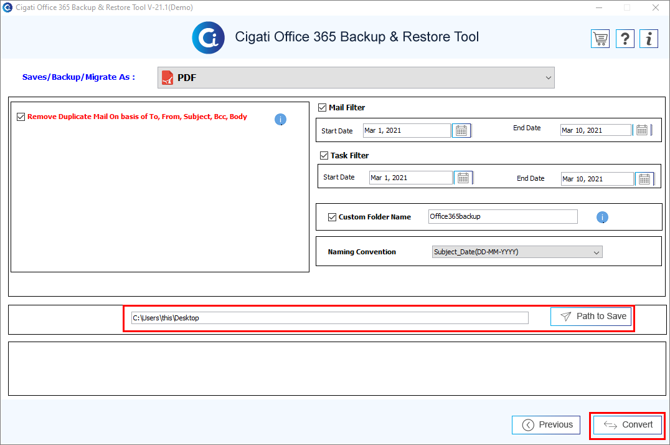Click the Cigati logo in header
Image resolution: width=670 pixels, height=445 pixels.
[x=208, y=37]
